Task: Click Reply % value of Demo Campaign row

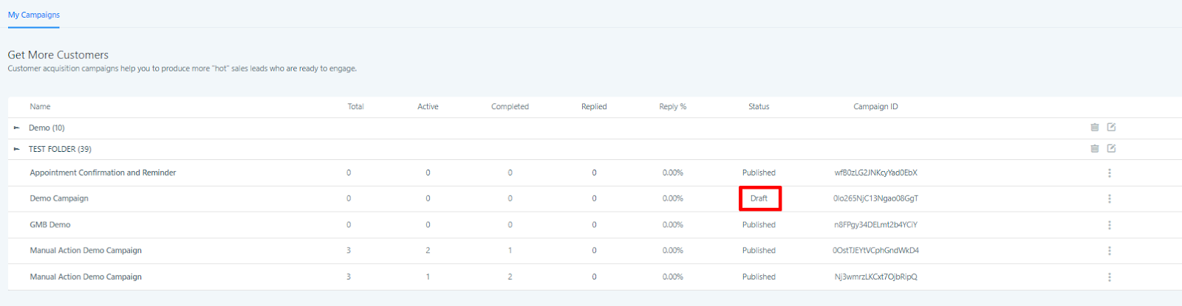Action: coord(672,198)
